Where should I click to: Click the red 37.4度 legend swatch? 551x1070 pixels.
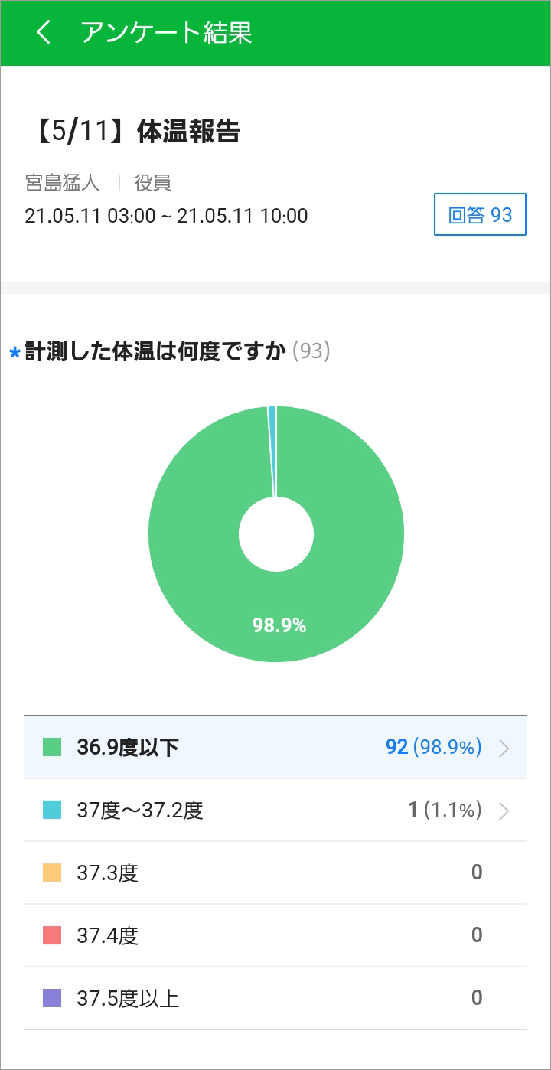(x=52, y=935)
